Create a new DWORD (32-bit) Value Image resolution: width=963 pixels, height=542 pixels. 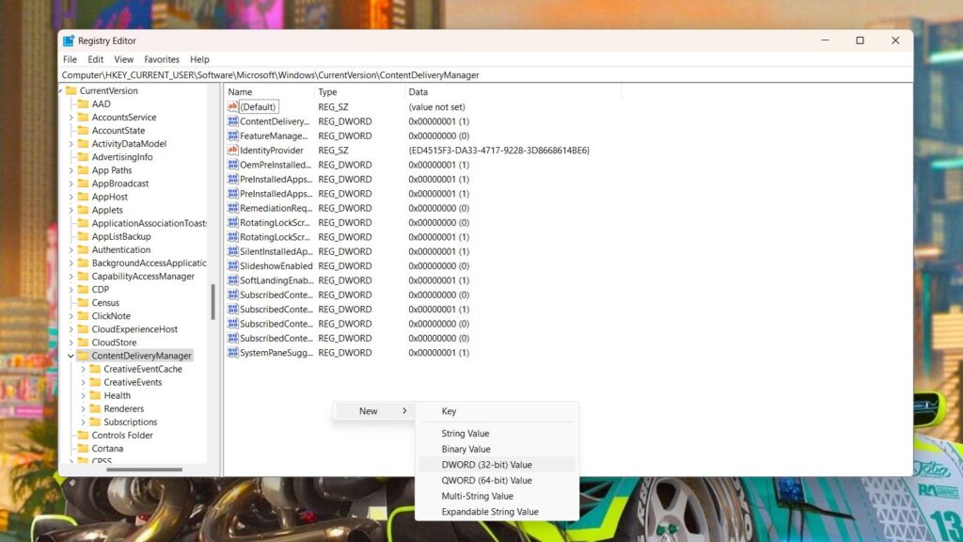pyautogui.click(x=497, y=465)
